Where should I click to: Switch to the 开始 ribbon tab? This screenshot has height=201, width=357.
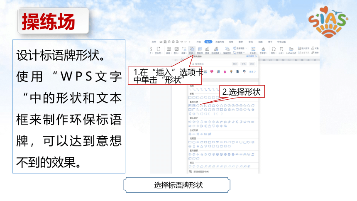coord(199,42)
